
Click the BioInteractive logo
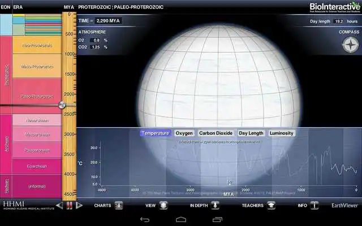click(x=334, y=7)
